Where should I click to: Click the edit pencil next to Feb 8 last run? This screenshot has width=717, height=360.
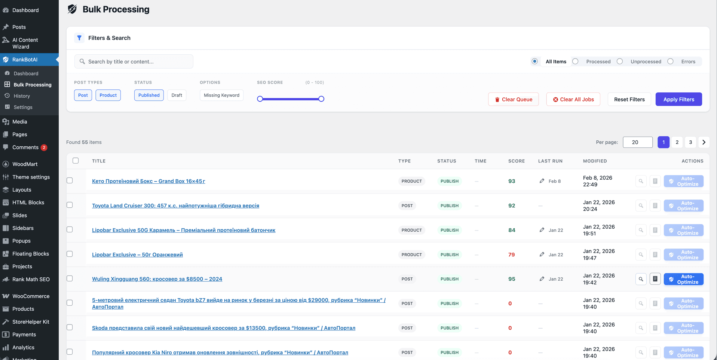(x=542, y=181)
